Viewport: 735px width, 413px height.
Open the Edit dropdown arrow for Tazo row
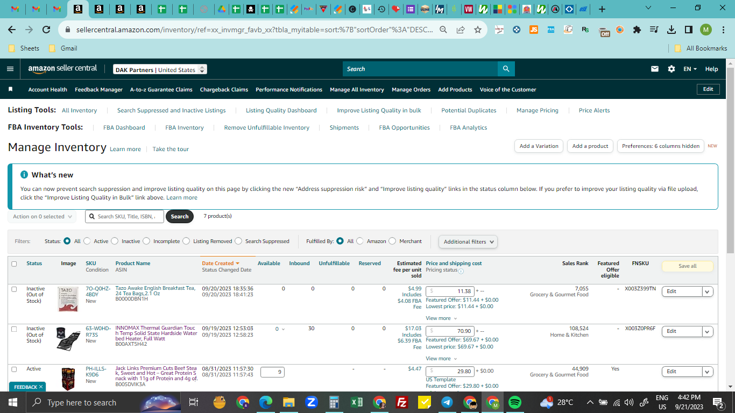pos(708,291)
